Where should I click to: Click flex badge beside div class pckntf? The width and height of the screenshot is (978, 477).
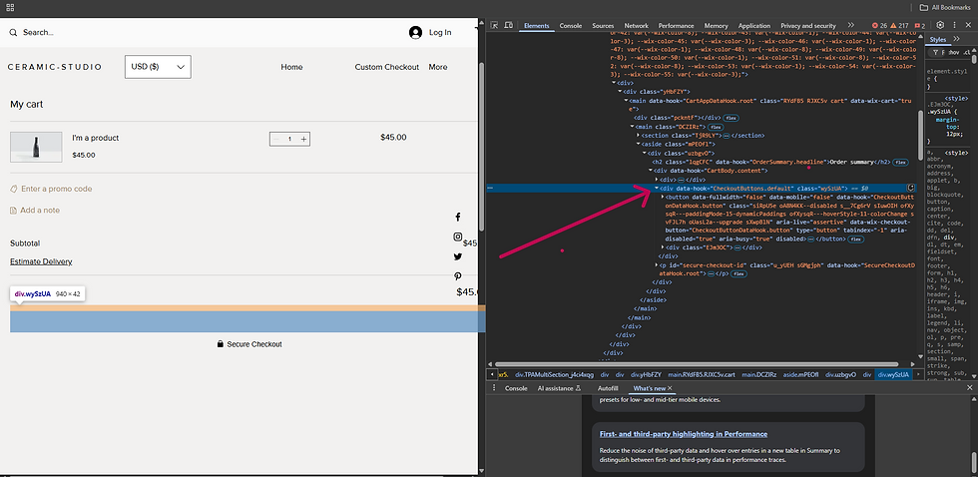point(731,118)
